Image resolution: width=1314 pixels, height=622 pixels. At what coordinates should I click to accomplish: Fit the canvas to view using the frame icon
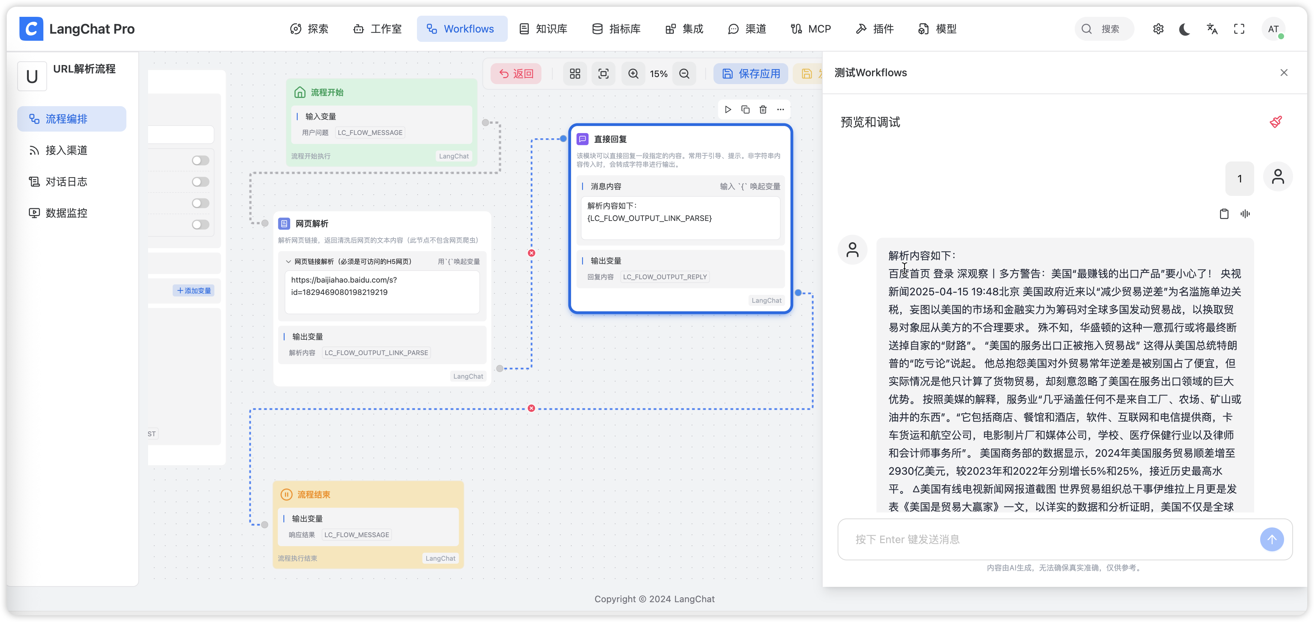pyautogui.click(x=604, y=74)
